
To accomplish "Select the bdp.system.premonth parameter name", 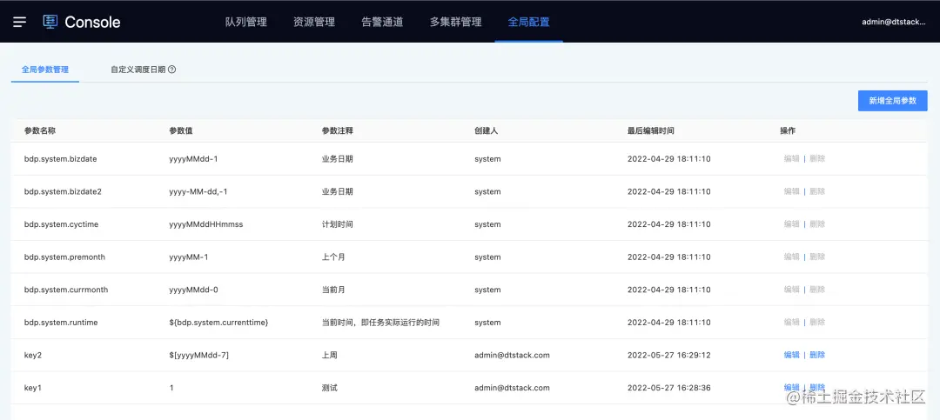I will 64,257.
